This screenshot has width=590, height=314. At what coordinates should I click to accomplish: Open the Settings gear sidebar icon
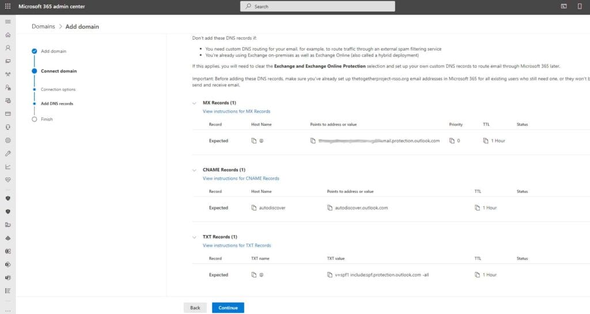tap(8, 140)
